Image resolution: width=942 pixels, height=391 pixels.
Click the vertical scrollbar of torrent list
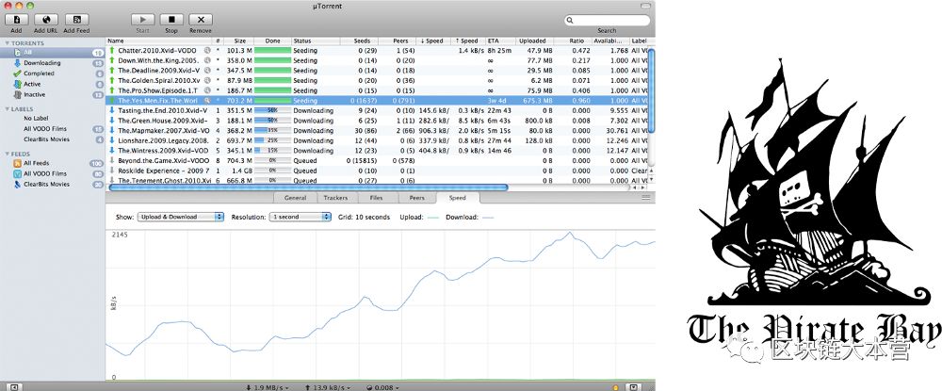(651, 90)
